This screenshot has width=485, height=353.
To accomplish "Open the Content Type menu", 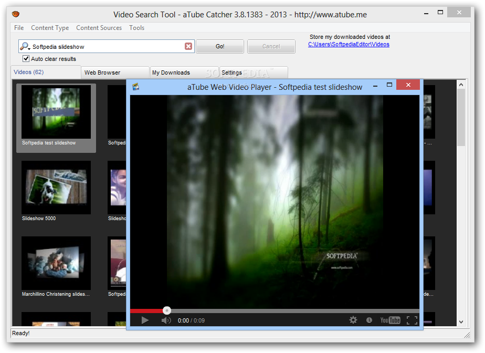I will point(50,27).
